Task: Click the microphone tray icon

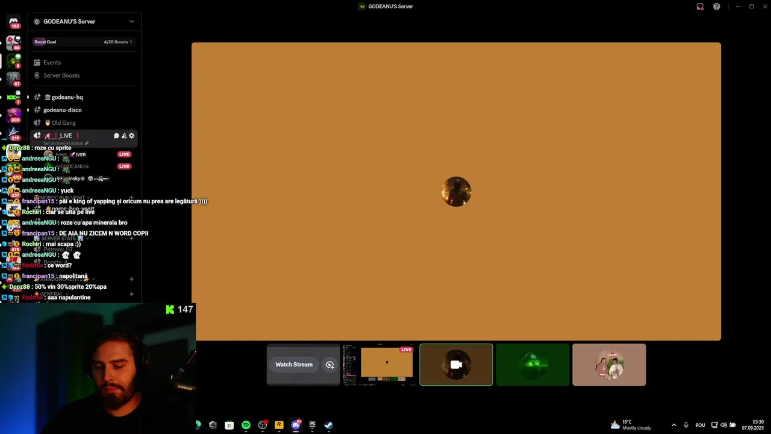Action: [x=686, y=425]
